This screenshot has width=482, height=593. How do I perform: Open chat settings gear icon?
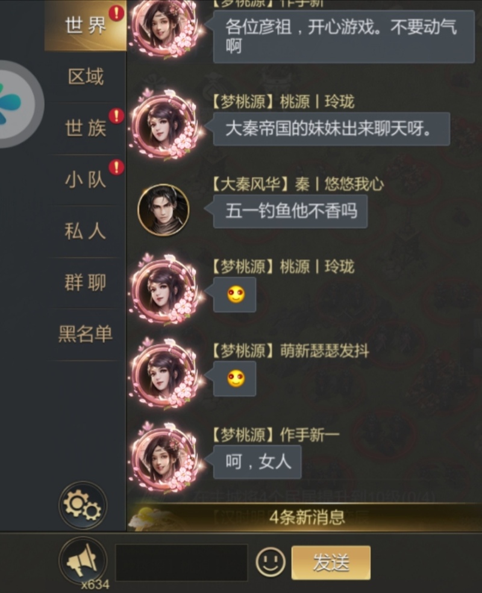tap(83, 506)
